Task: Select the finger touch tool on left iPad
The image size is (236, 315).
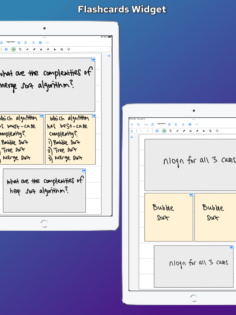Action: [20, 49]
